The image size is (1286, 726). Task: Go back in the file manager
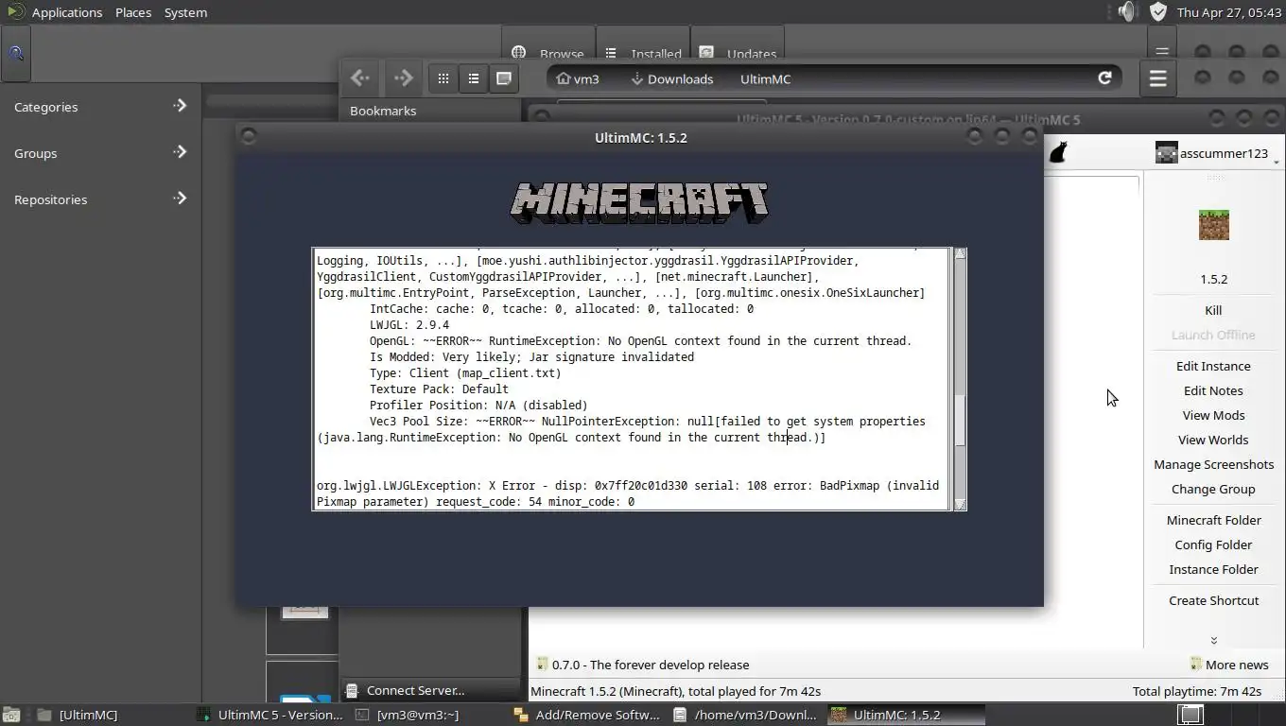tap(359, 78)
